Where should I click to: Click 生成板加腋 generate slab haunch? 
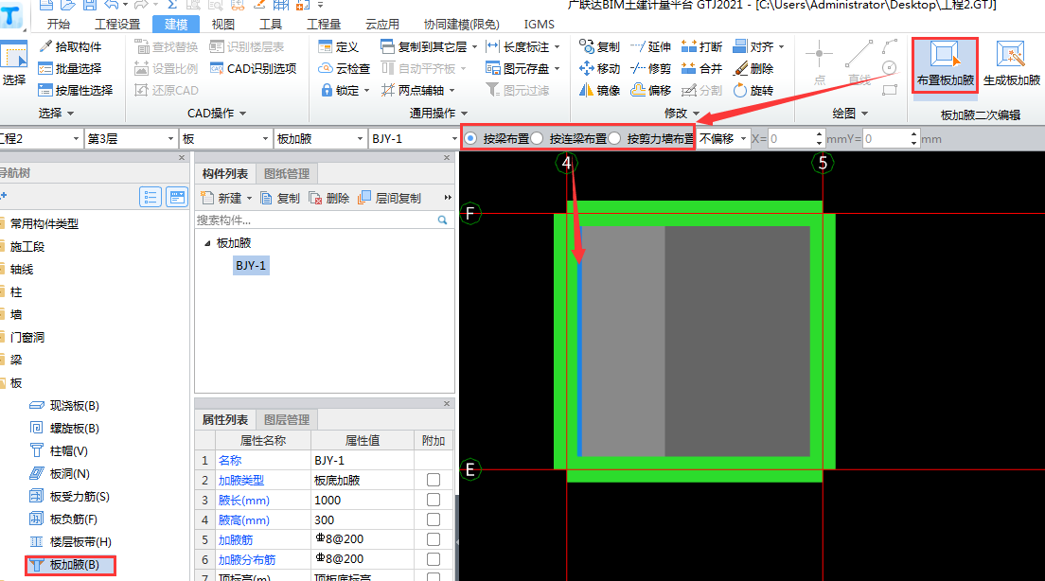coord(1011,64)
